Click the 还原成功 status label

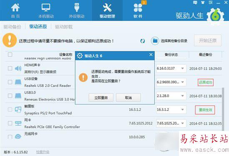click(x=206, y=82)
